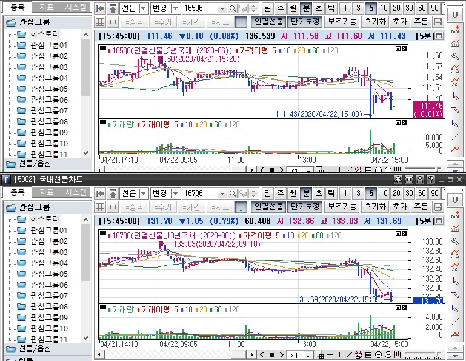466x361 pixels.
Task: Switch to 일 daily period in upper chart
Action: click(268, 8)
